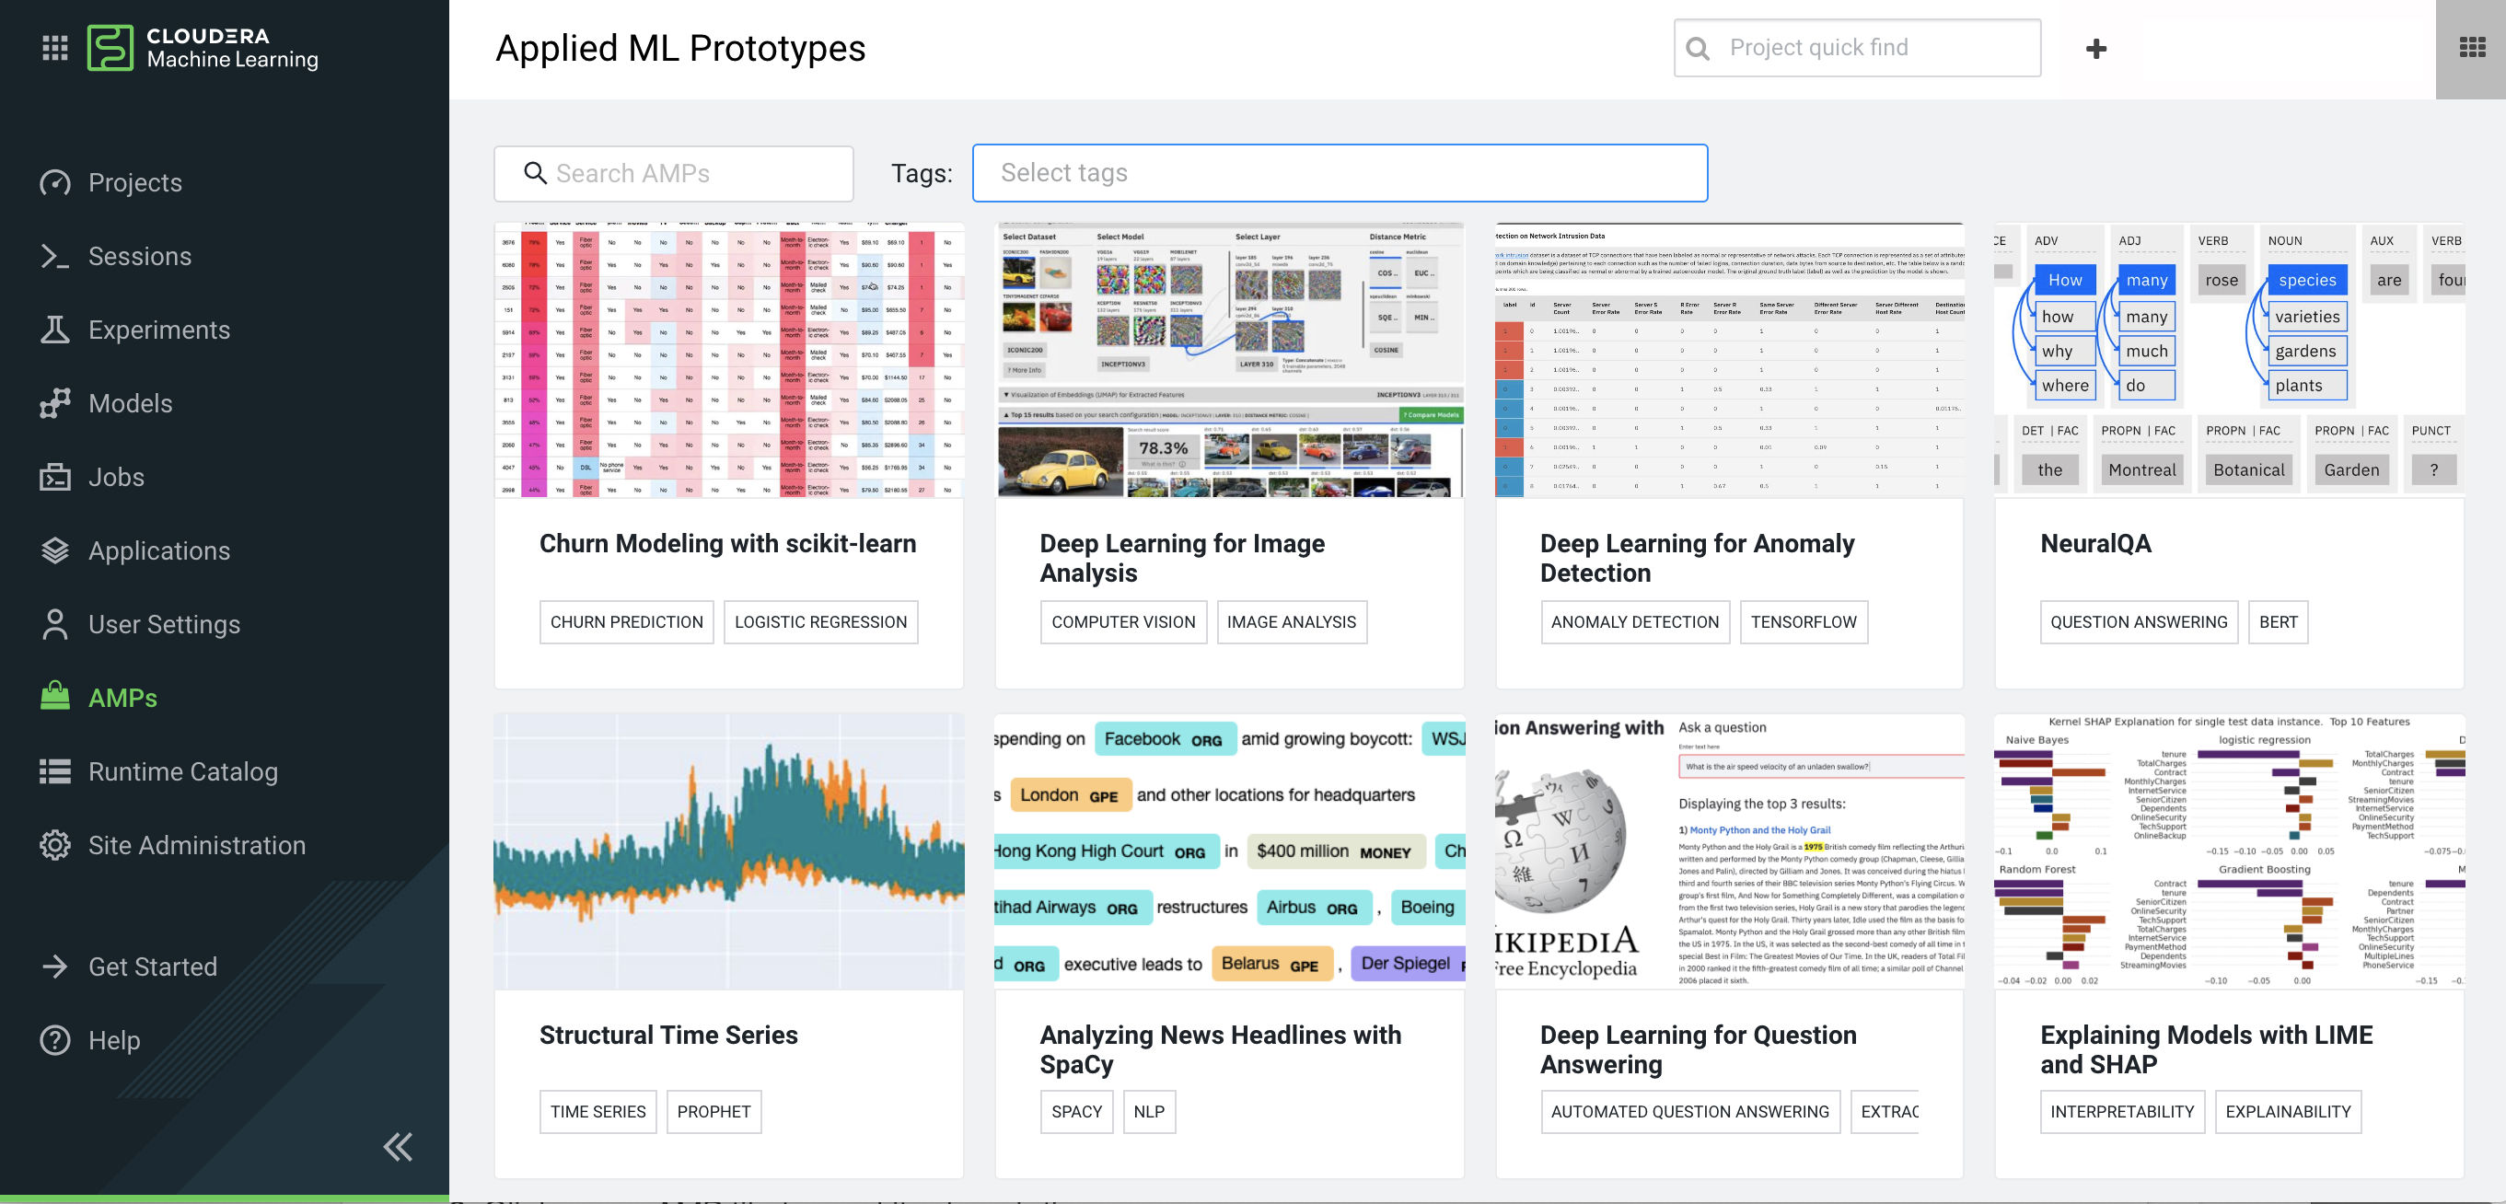Click the ANOMALY DETECTION tag
2506x1204 pixels.
click(x=1634, y=621)
